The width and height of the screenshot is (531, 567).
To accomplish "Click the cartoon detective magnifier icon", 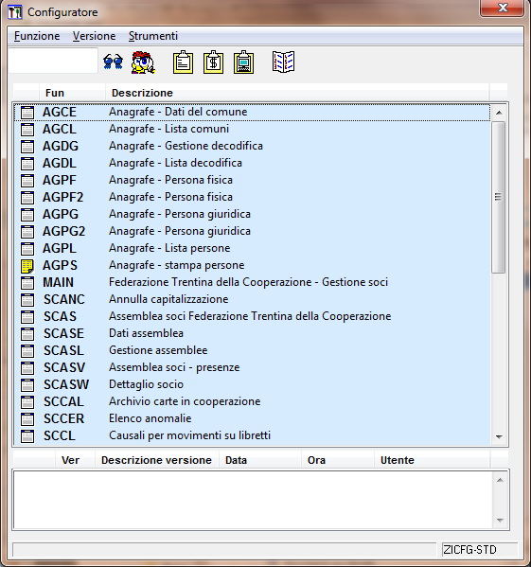I will 143,62.
